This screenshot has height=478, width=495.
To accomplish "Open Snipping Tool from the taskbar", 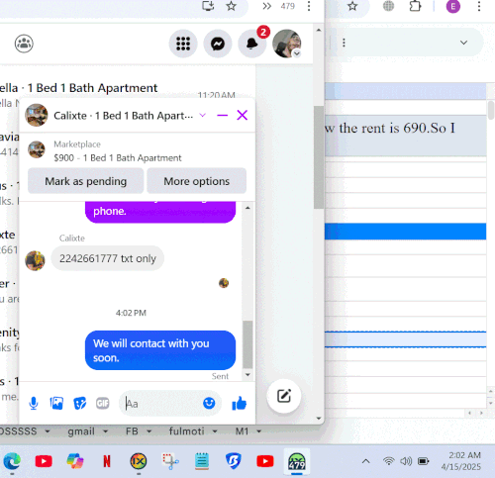I will [170, 461].
